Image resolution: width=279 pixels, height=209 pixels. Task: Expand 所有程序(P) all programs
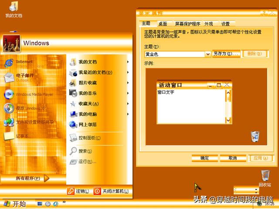click(x=32, y=178)
